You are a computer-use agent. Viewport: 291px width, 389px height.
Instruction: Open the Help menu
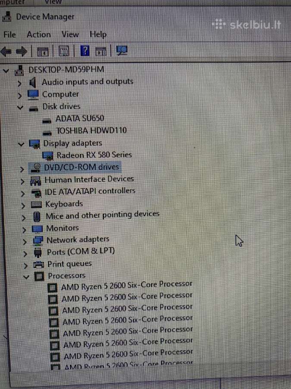coord(98,34)
